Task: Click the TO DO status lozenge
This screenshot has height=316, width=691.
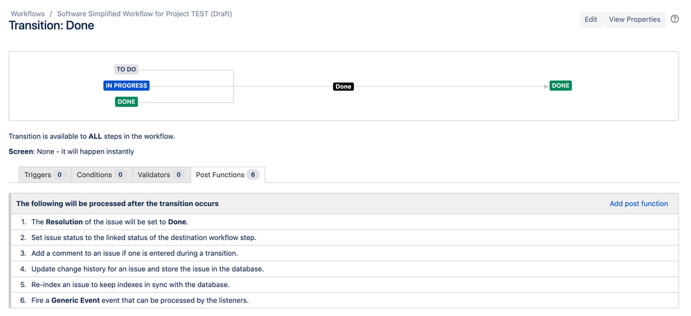Action: [x=127, y=70]
